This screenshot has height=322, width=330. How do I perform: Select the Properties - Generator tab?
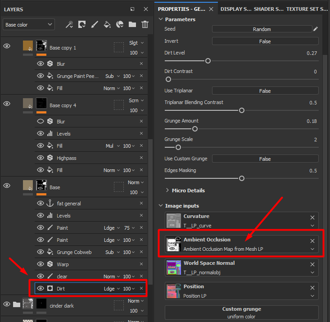click(x=181, y=9)
